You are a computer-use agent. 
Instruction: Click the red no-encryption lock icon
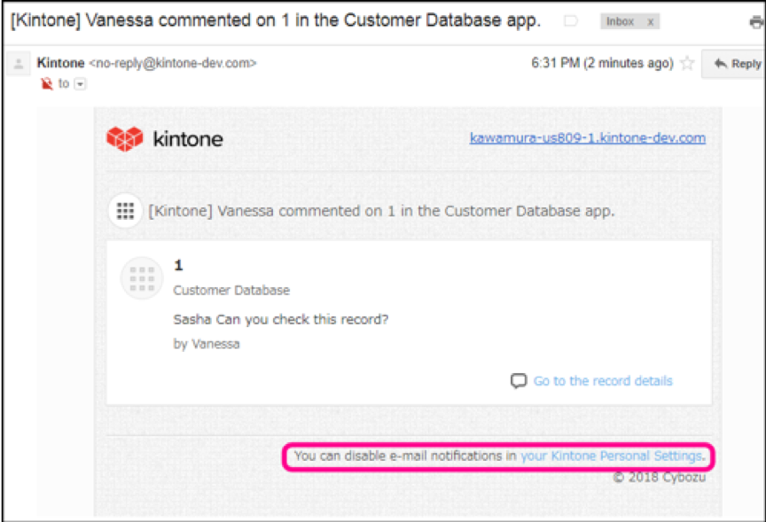47,83
